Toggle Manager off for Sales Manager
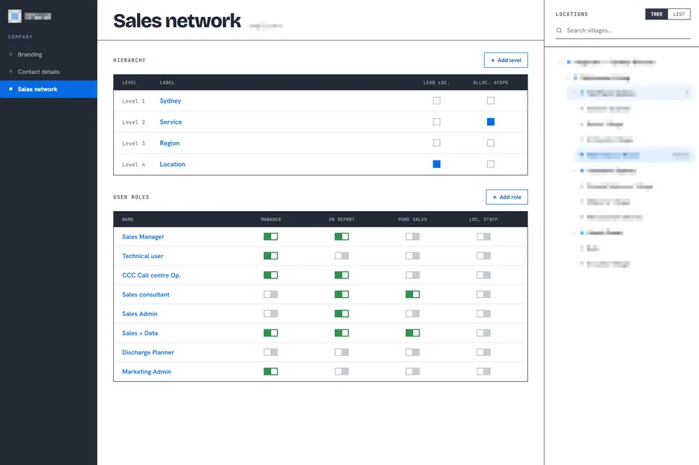The width and height of the screenshot is (699, 465). 271,237
